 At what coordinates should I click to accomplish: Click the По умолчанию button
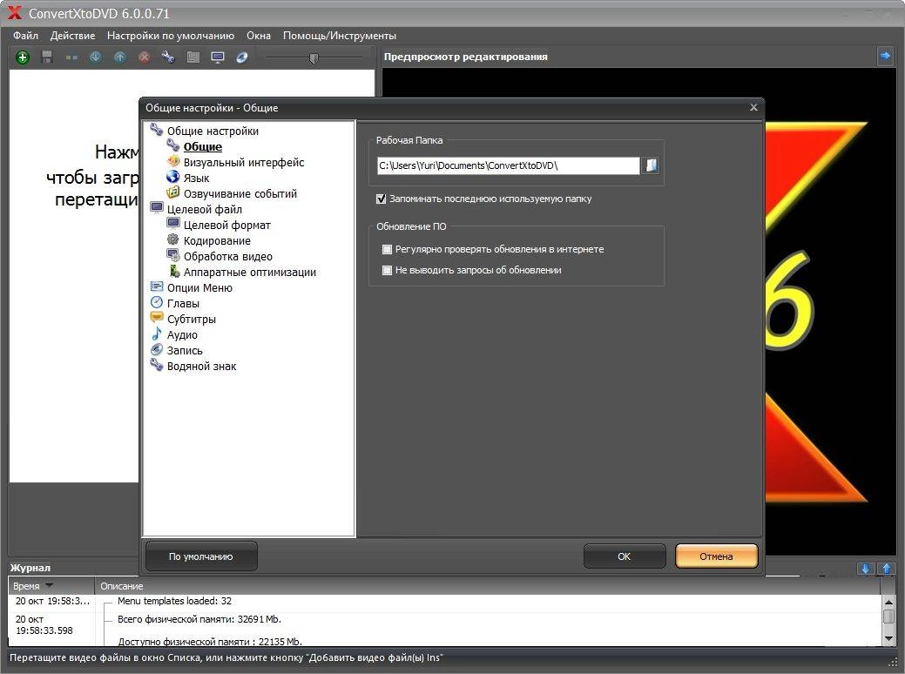coord(201,556)
